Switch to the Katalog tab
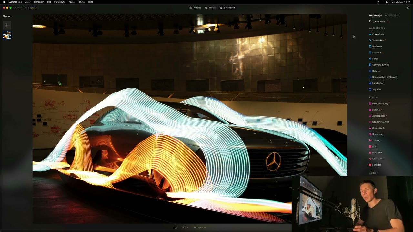Screen dimensions: 413x232 (196, 8)
